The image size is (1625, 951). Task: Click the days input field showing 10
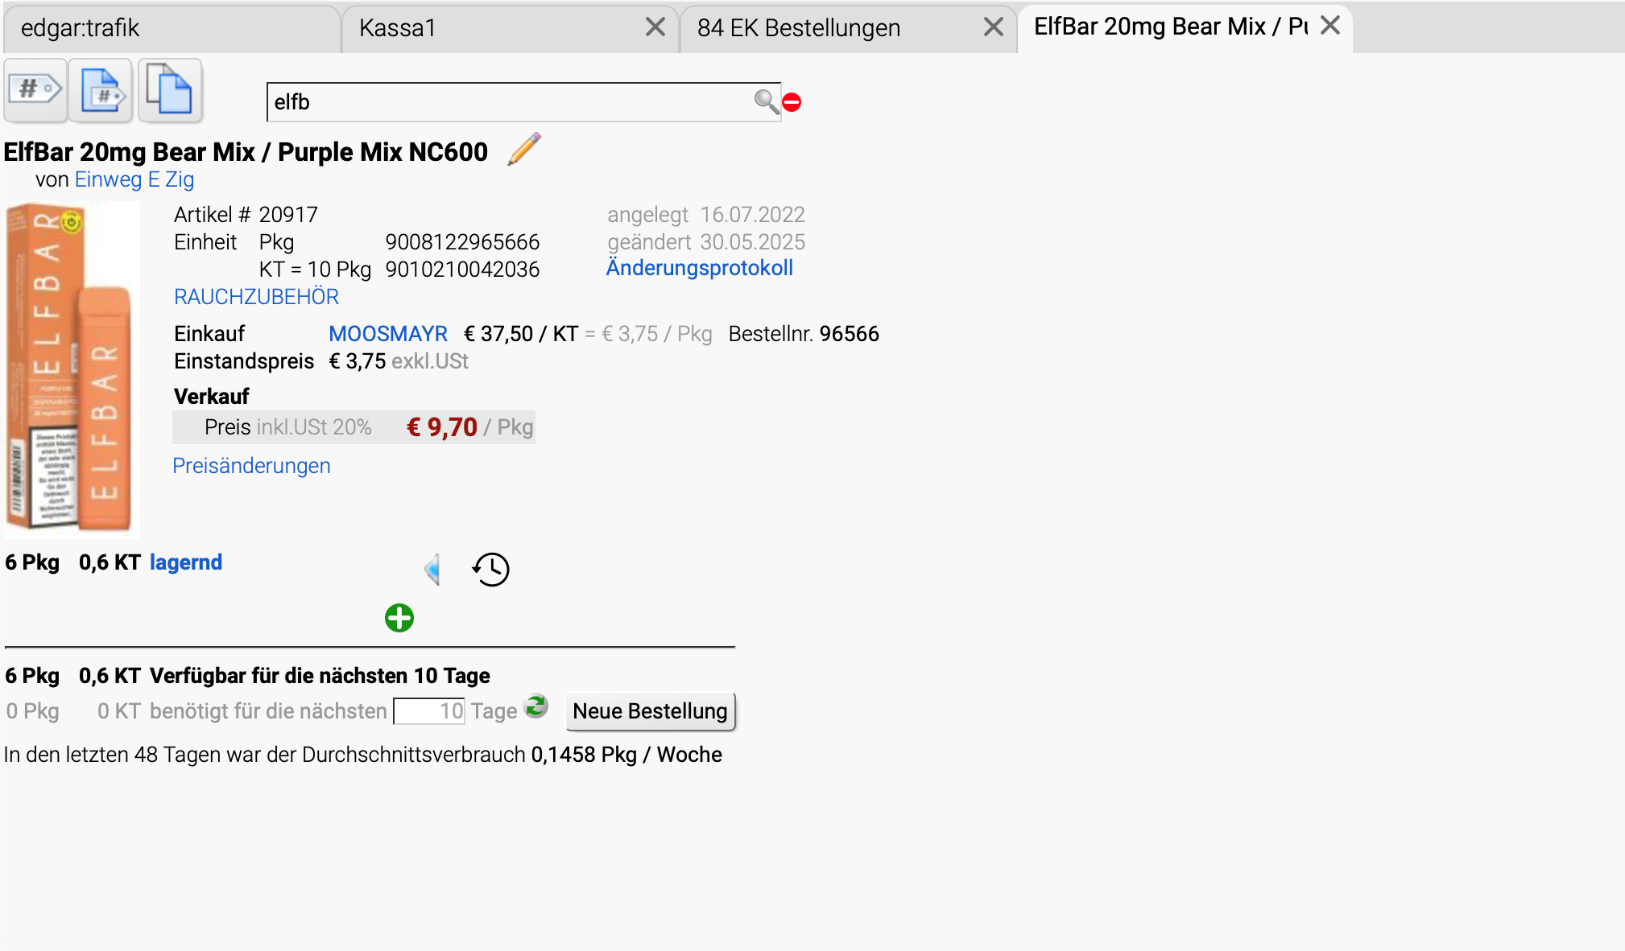429,711
